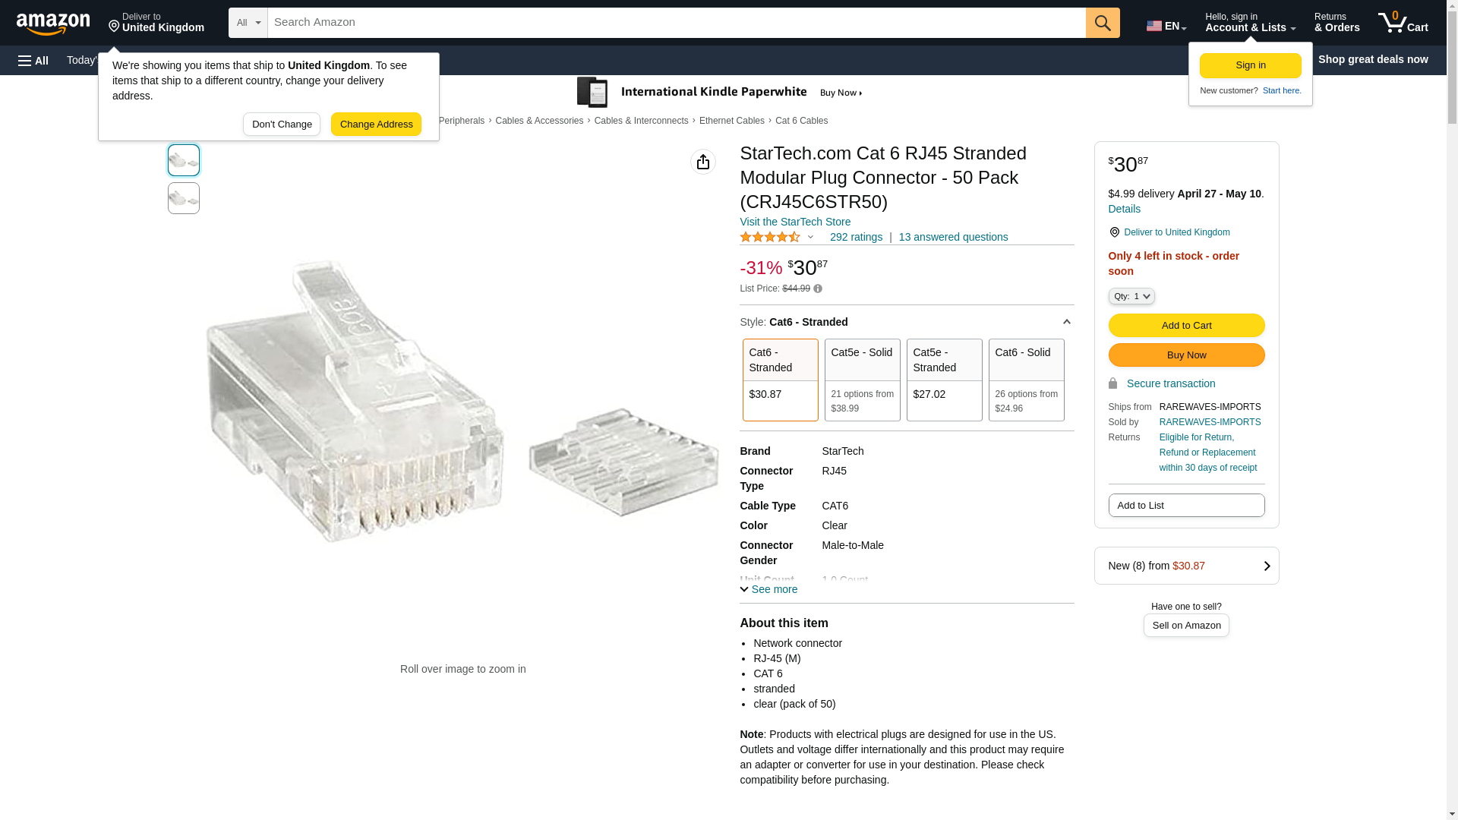The height and width of the screenshot is (820, 1458).
Task: Click the magnifying glass search button
Action: [x=1102, y=23]
